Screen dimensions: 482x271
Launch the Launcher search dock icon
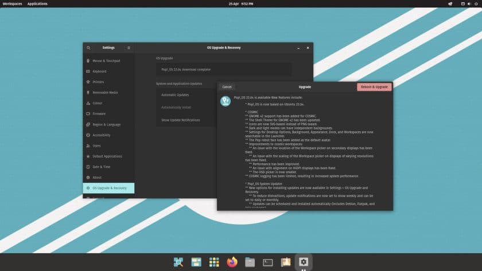tap(178, 262)
